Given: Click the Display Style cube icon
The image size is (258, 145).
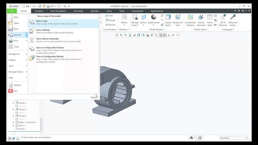Looking at the screenshot, I should click(168, 17).
